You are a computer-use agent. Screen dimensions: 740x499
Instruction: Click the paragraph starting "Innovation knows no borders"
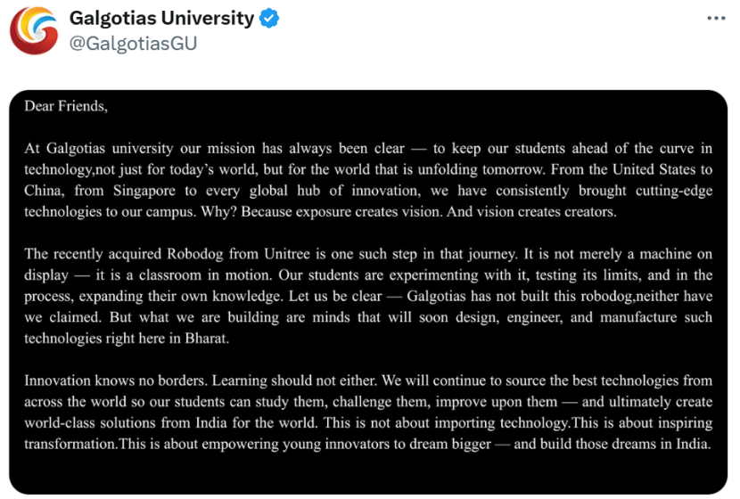pos(368,411)
